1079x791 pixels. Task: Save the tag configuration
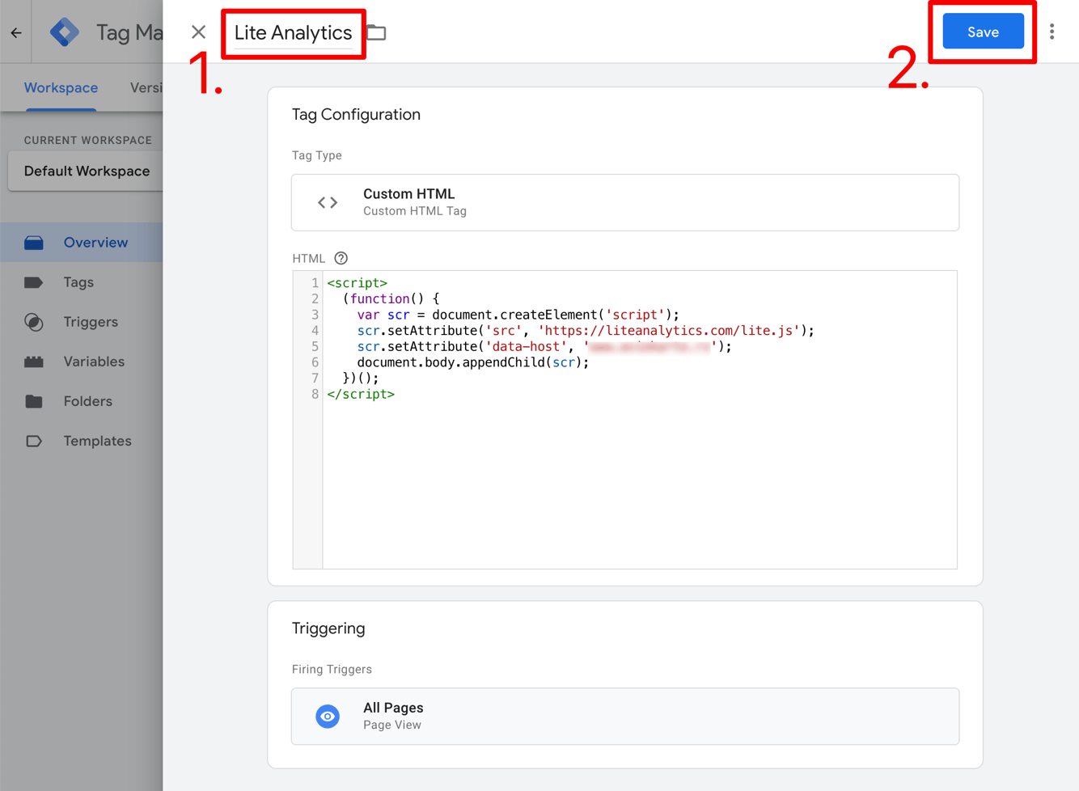983,32
